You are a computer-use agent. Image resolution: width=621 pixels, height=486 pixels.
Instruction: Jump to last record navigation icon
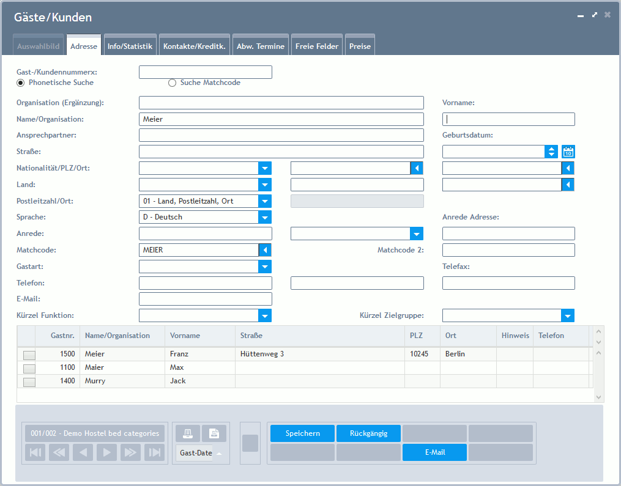point(154,452)
